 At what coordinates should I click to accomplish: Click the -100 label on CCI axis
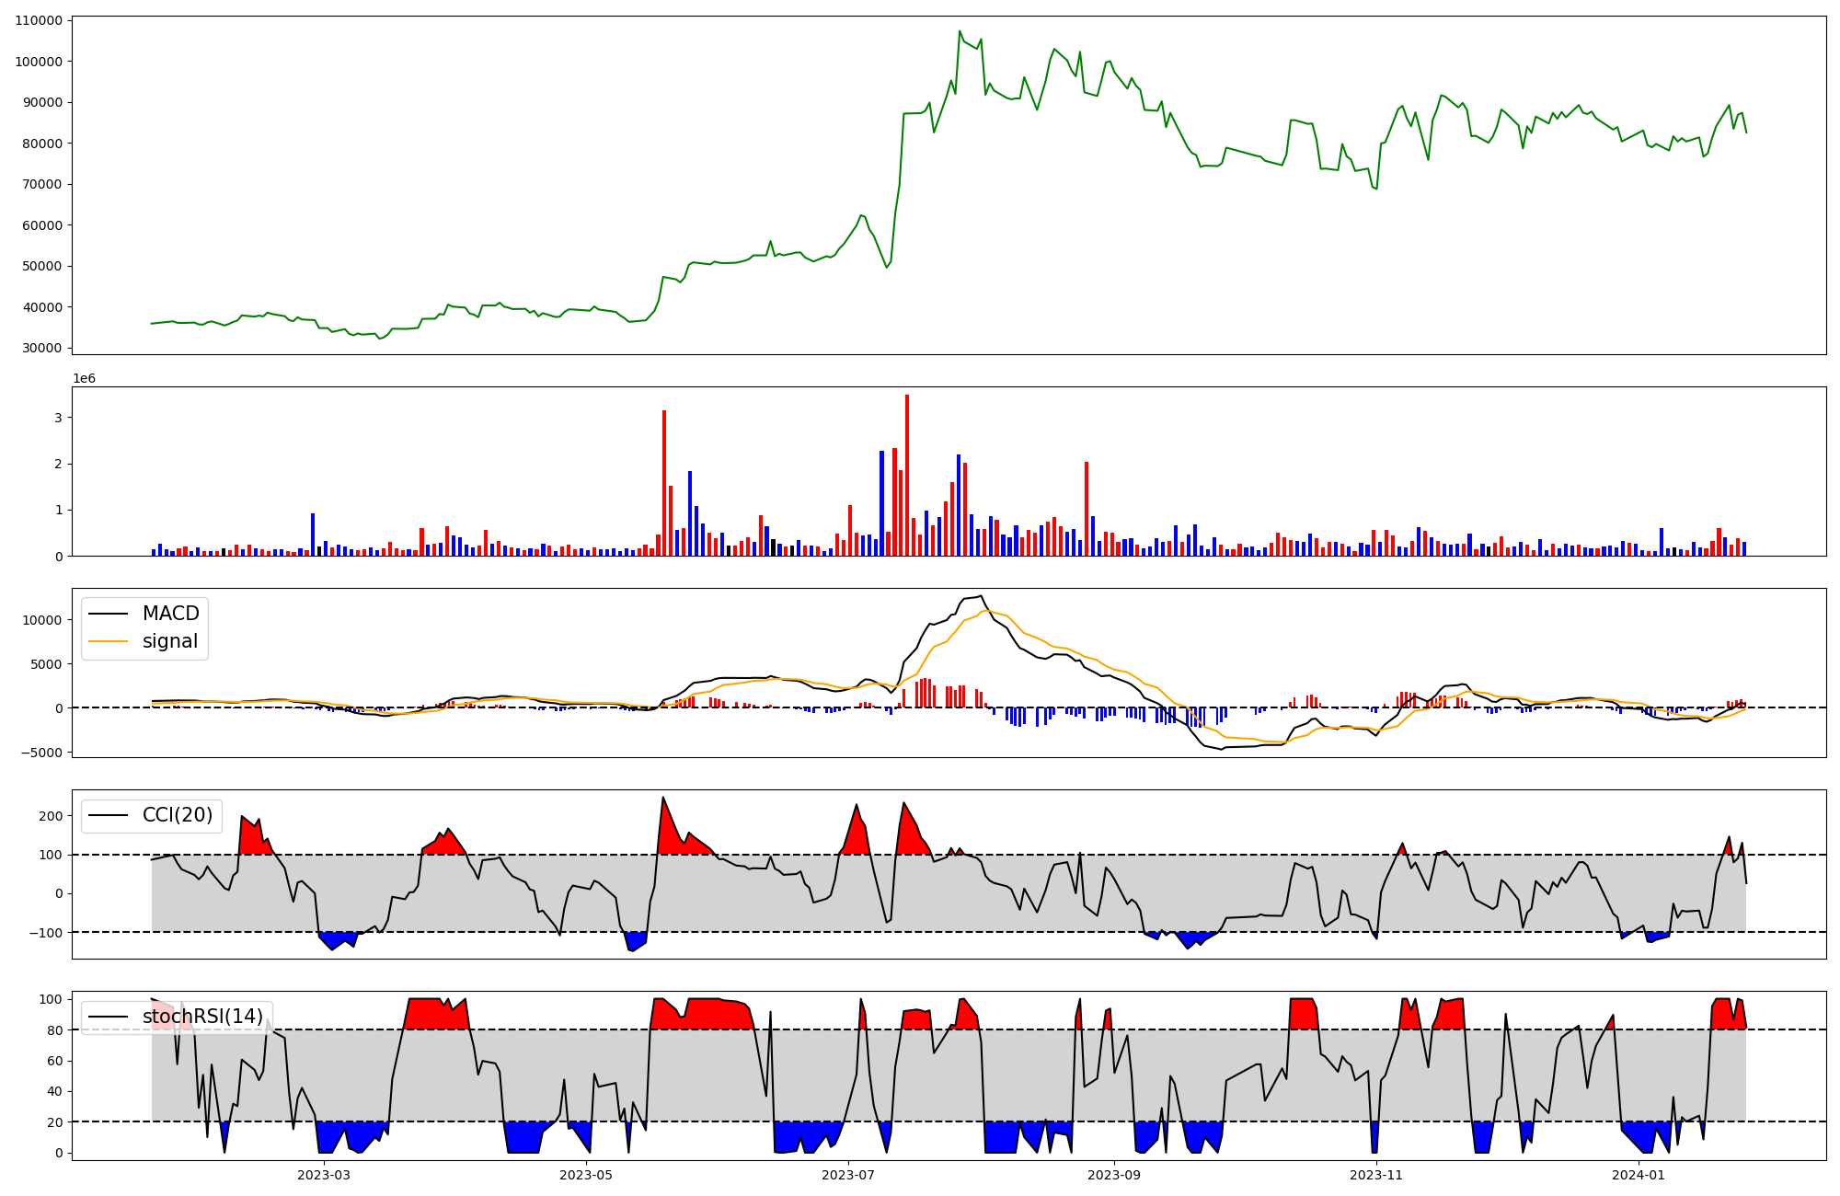(x=46, y=932)
